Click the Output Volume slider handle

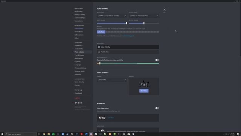144,23
